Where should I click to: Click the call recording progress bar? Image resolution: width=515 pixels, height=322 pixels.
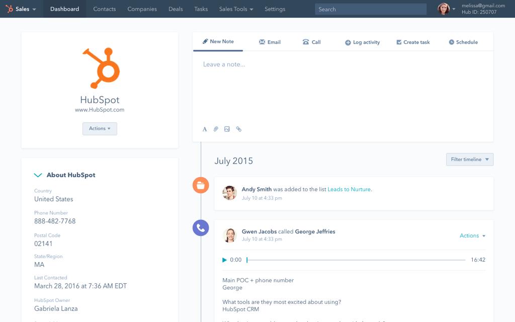point(356,260)
